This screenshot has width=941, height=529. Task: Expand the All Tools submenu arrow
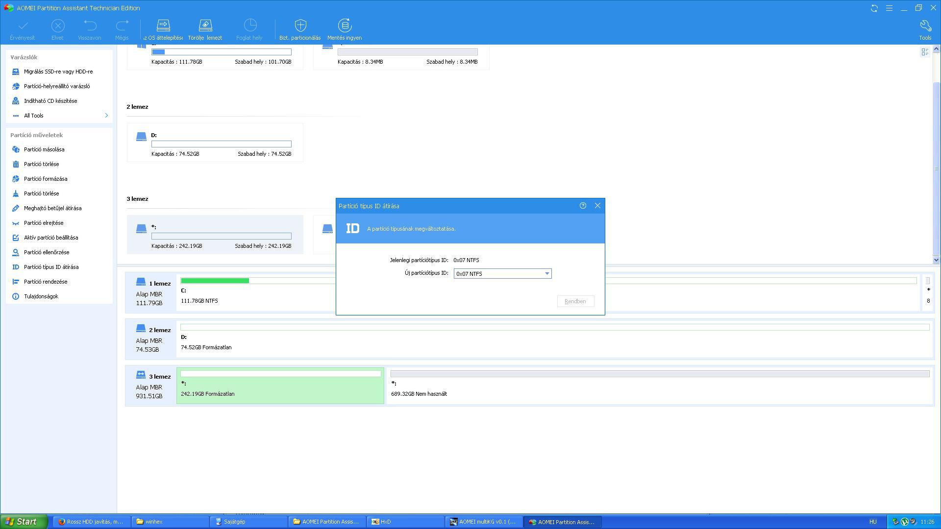point(106,116)
